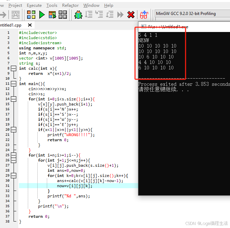The image size is (230, 228).
Task: Click the line 'return x*(x+1)/2;'
Action: pyautogui.click(x=50, y=74)
